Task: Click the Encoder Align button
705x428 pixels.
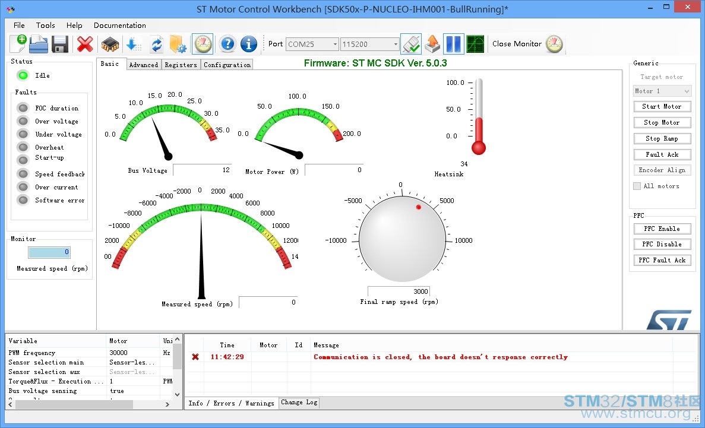Action: point(662,170)
